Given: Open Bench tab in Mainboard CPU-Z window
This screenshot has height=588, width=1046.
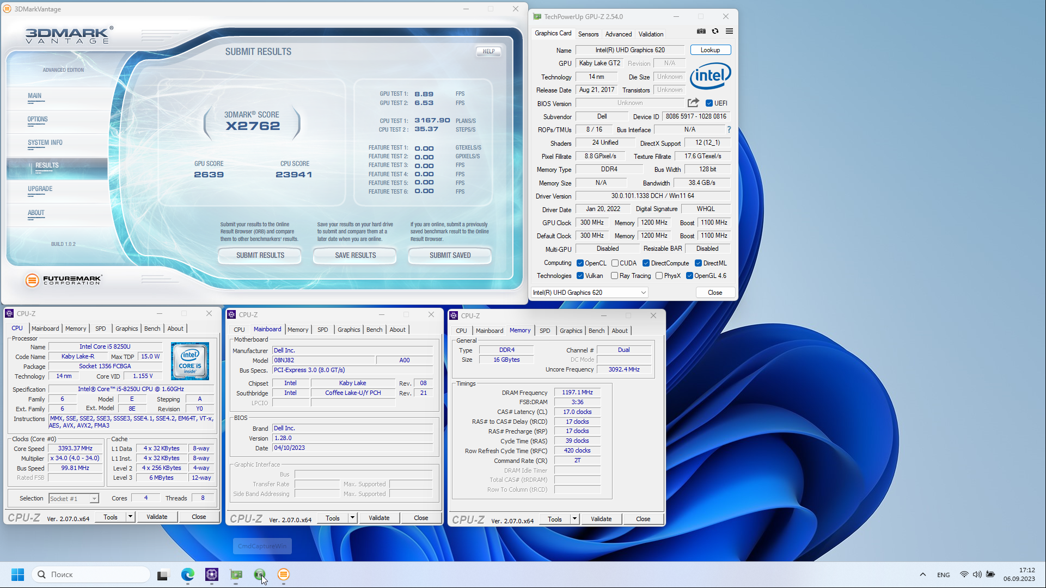Looking at the screenshot, I should tap(374, 330).
